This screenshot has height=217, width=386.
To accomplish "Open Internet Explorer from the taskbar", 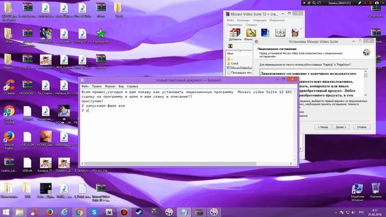I will (x=65, y=212).
